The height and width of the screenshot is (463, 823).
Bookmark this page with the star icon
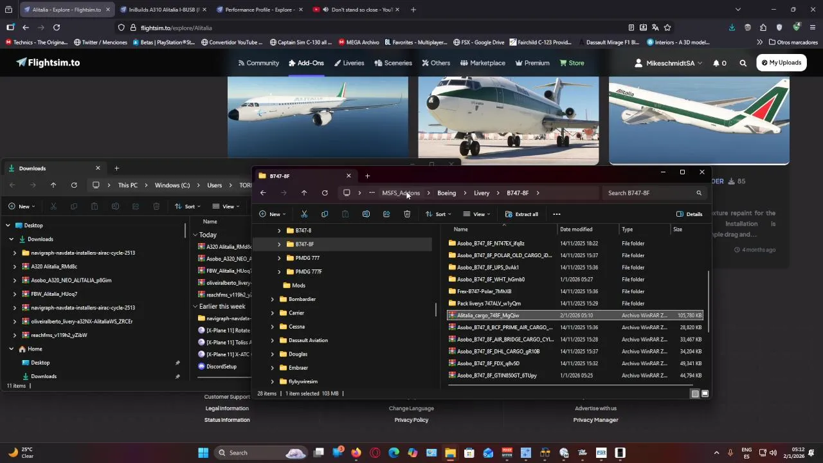point(667,28)
